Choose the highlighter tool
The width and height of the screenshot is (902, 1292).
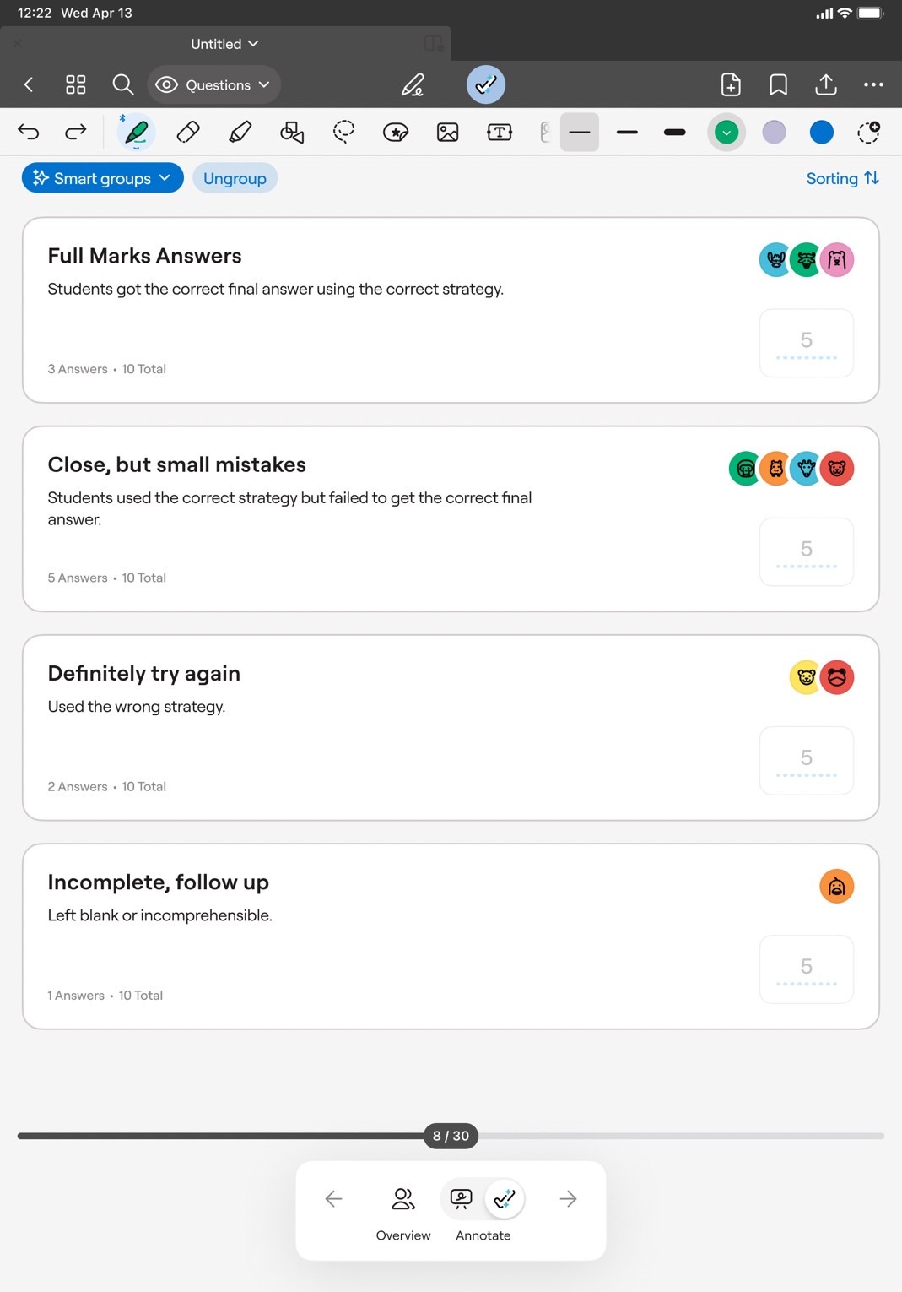click(240, 133)
